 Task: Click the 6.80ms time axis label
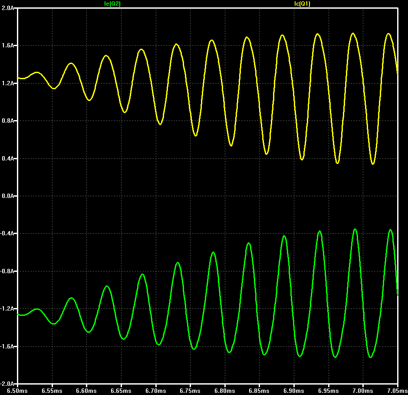pos(225,391)
